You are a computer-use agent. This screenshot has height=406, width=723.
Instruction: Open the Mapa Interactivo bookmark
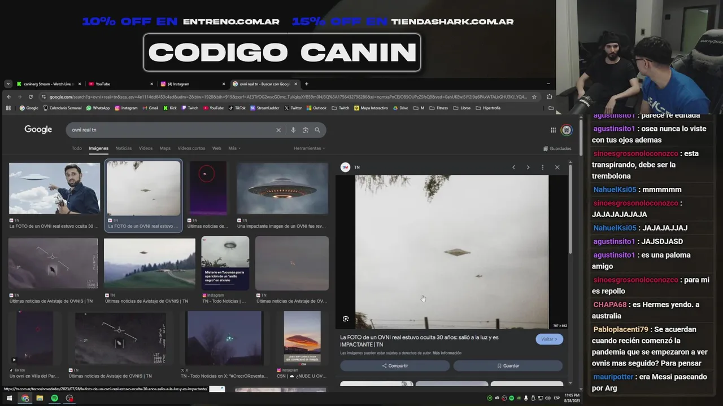pos(371,108)
